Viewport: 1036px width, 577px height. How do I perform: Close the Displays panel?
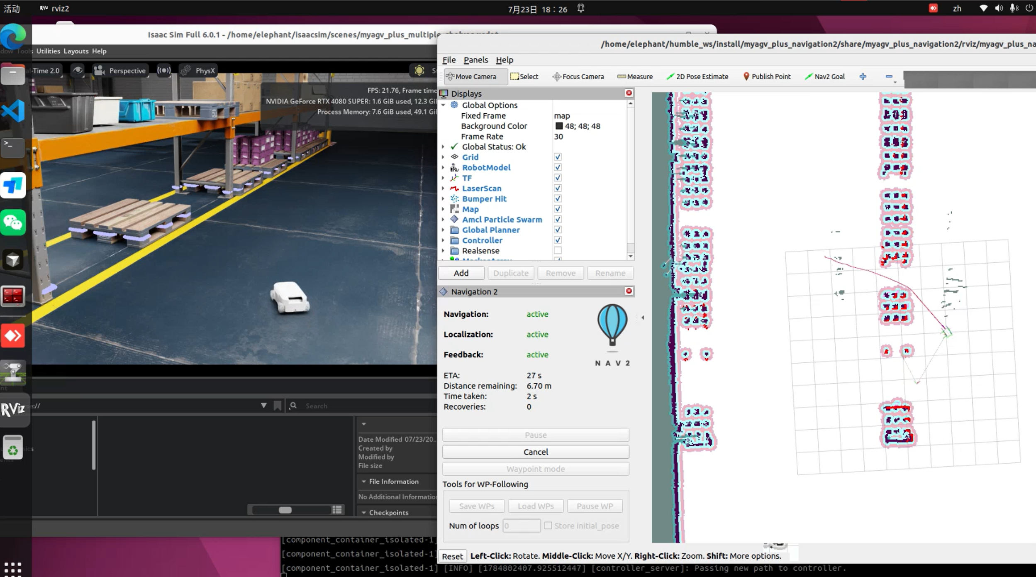point(629,93)
